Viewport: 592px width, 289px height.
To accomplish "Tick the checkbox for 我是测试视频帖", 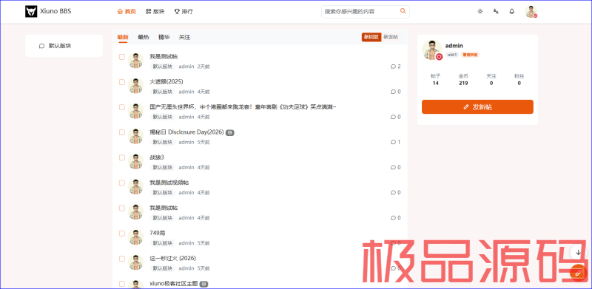I will [x=122, y=183].
